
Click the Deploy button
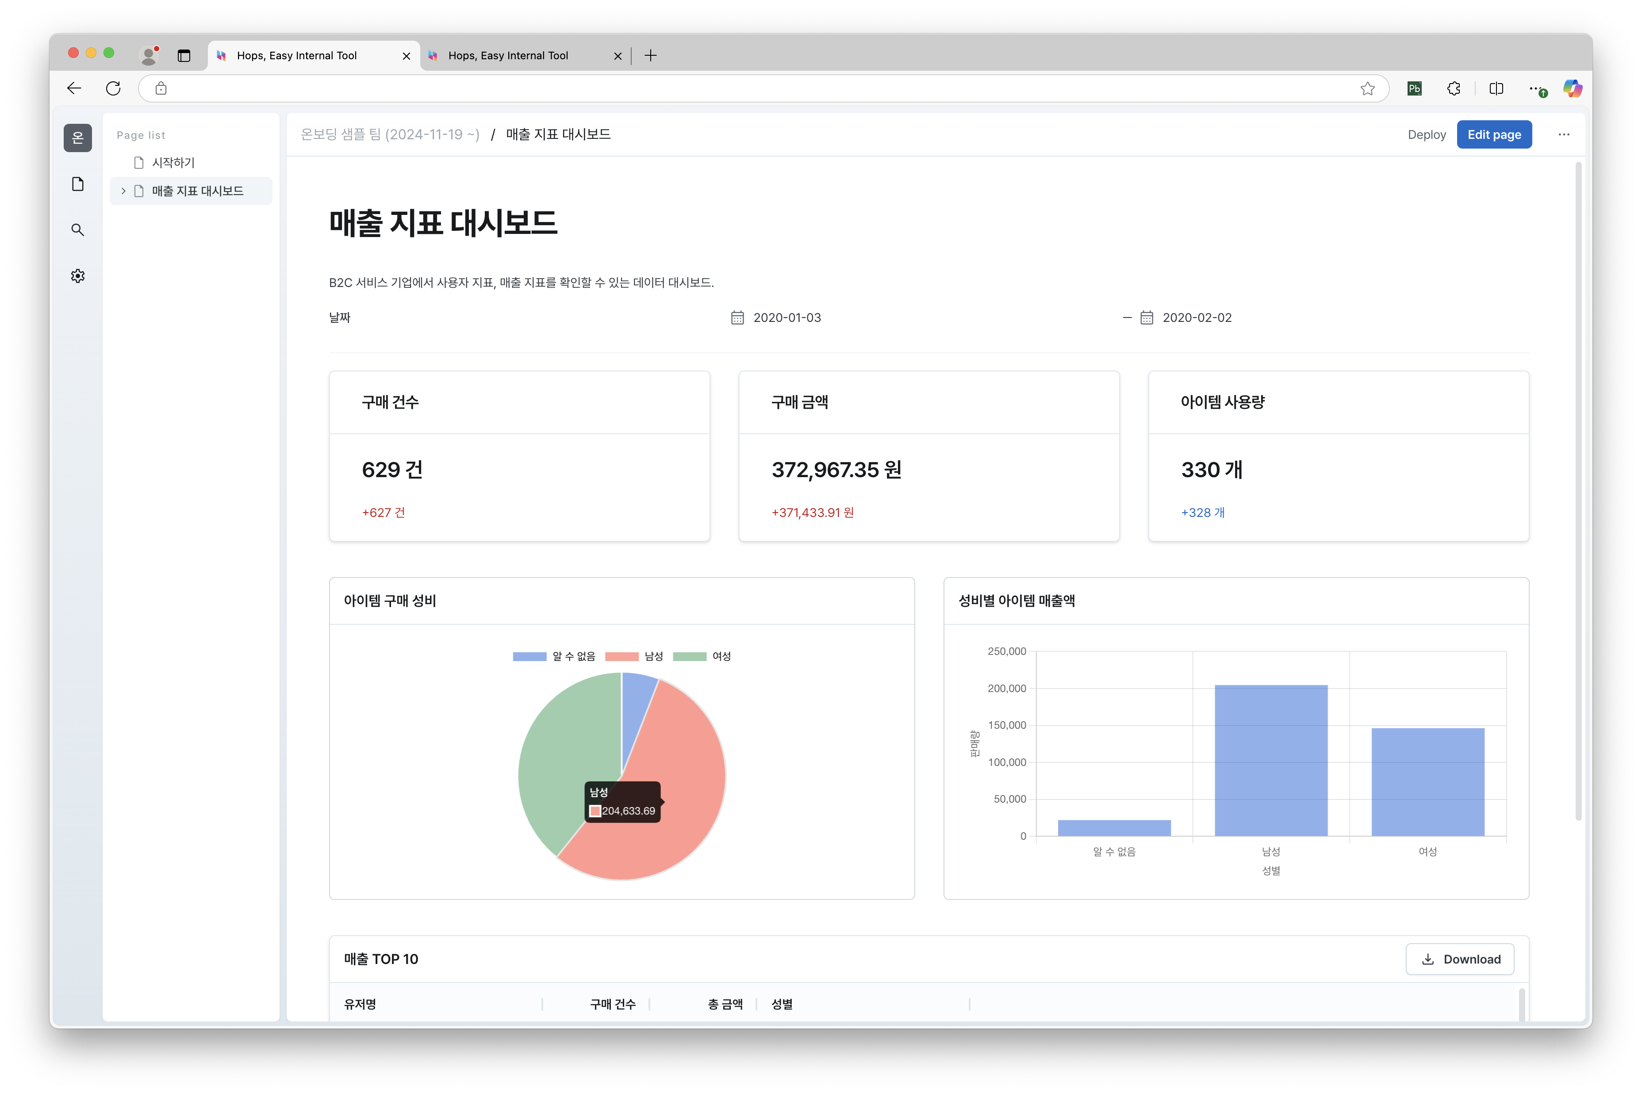click(x=1427, y=135)
